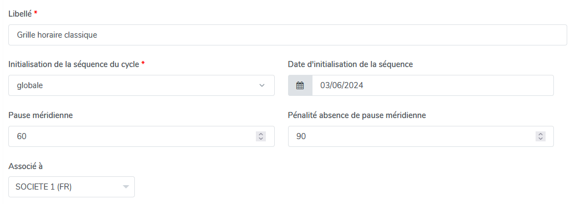Open the calendar icon date picker

(x=300, y=86)
